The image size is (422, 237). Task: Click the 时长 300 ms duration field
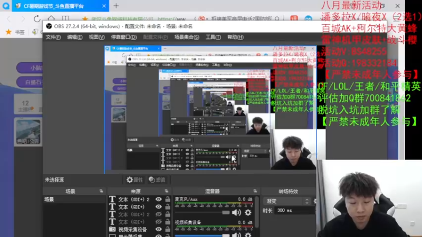[294, 210]
